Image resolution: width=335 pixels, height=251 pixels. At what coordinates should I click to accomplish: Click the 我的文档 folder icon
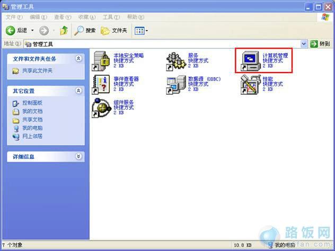pyautogui.click(x=15, y=112)
